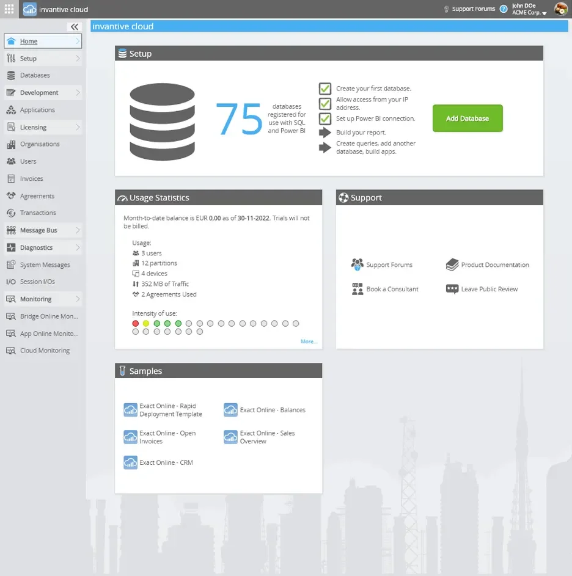Viewport: 572px width, 576px height.
Task: Click the Support Forums people icon
Action: 358,264
